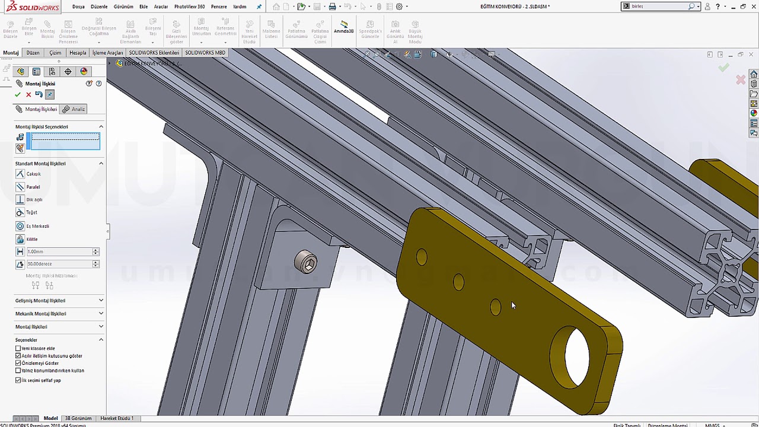Click the 30.00derece angle field
Image resolution: width=759 pixels, height=427 pixels.
[59, 264]
